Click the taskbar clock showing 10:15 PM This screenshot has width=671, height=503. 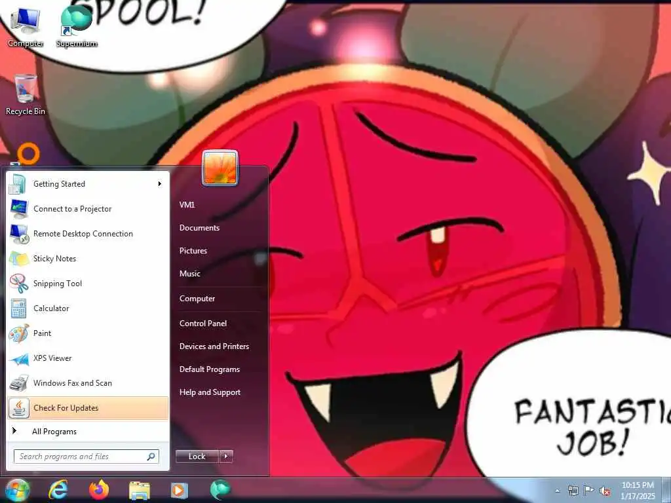click(x=638, y=491)
